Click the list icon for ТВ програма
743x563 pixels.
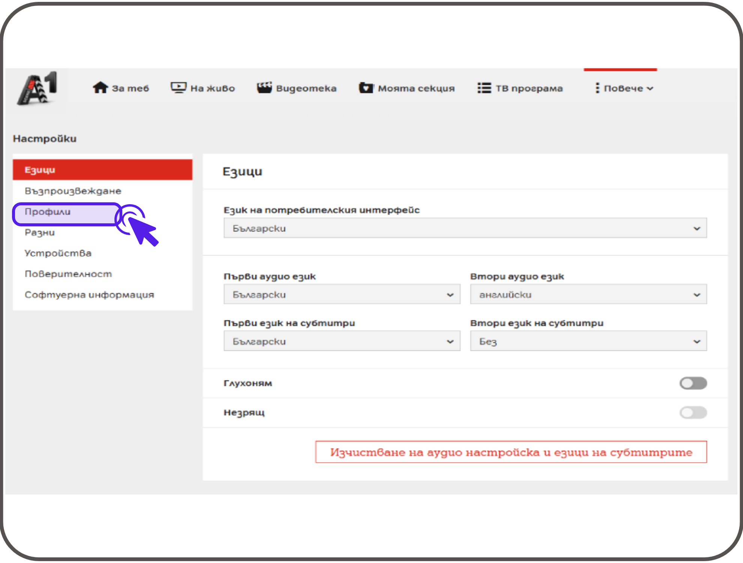coord(484,88)
